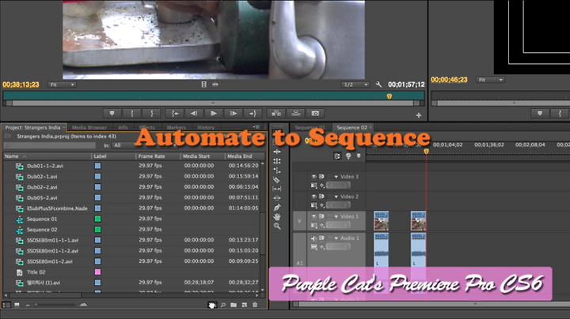Mute Audio 1 track speaker toggle
Screen dimensions: 570x319
[x=313, y=238]
